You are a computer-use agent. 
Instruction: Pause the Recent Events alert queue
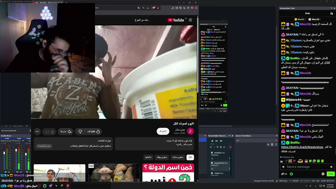click(x=221, y=147)
